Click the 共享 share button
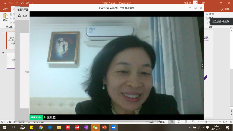The image size is (233, 131). [x=225, y=9]
